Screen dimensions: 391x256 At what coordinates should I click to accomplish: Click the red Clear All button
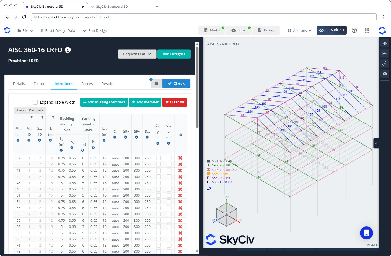(x=175, y=102)
